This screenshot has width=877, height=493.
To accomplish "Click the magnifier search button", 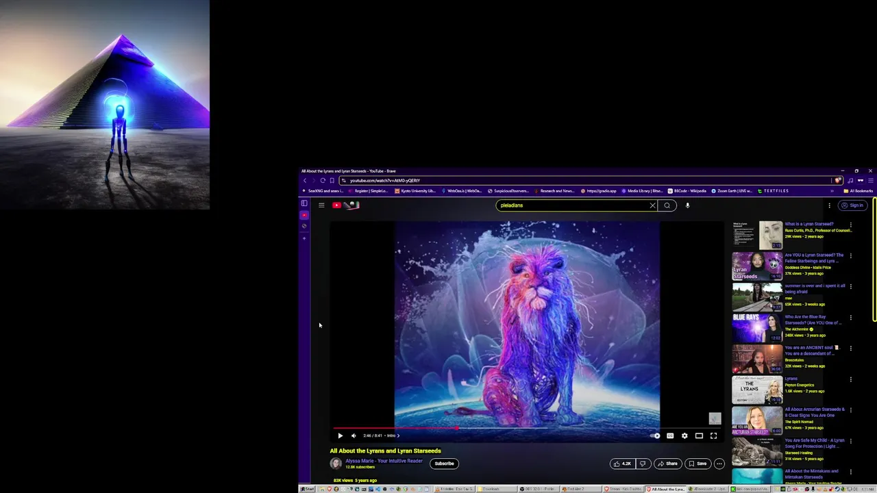I will pos(667,205).
